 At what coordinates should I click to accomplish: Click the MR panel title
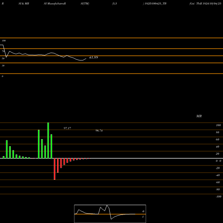(x=199, y=116)
